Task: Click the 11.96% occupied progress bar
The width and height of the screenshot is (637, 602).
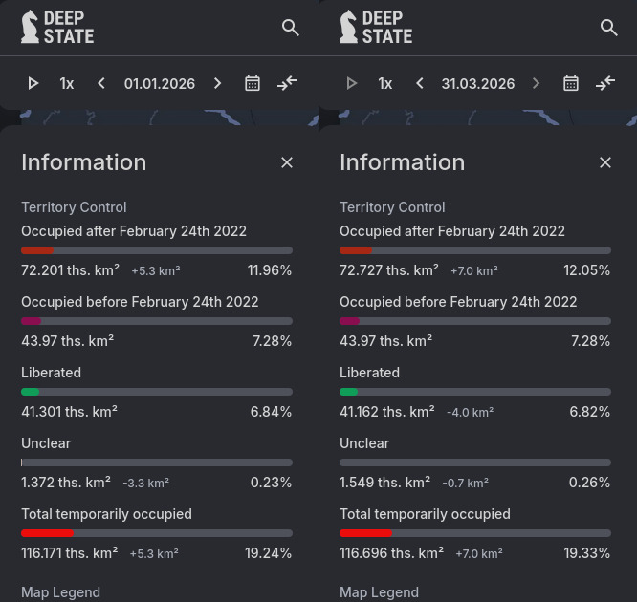Action: click(157, 250)
